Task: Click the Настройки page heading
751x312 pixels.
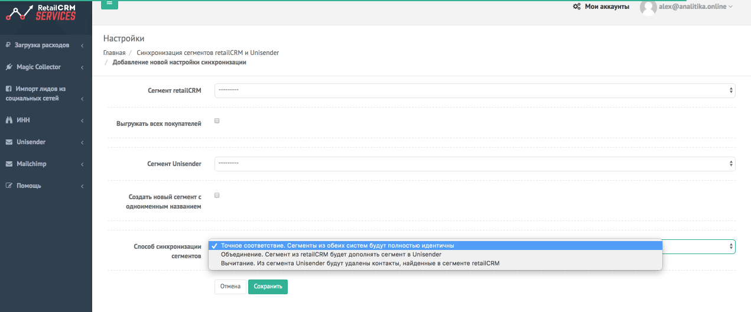Action: (x=124, y=38)
